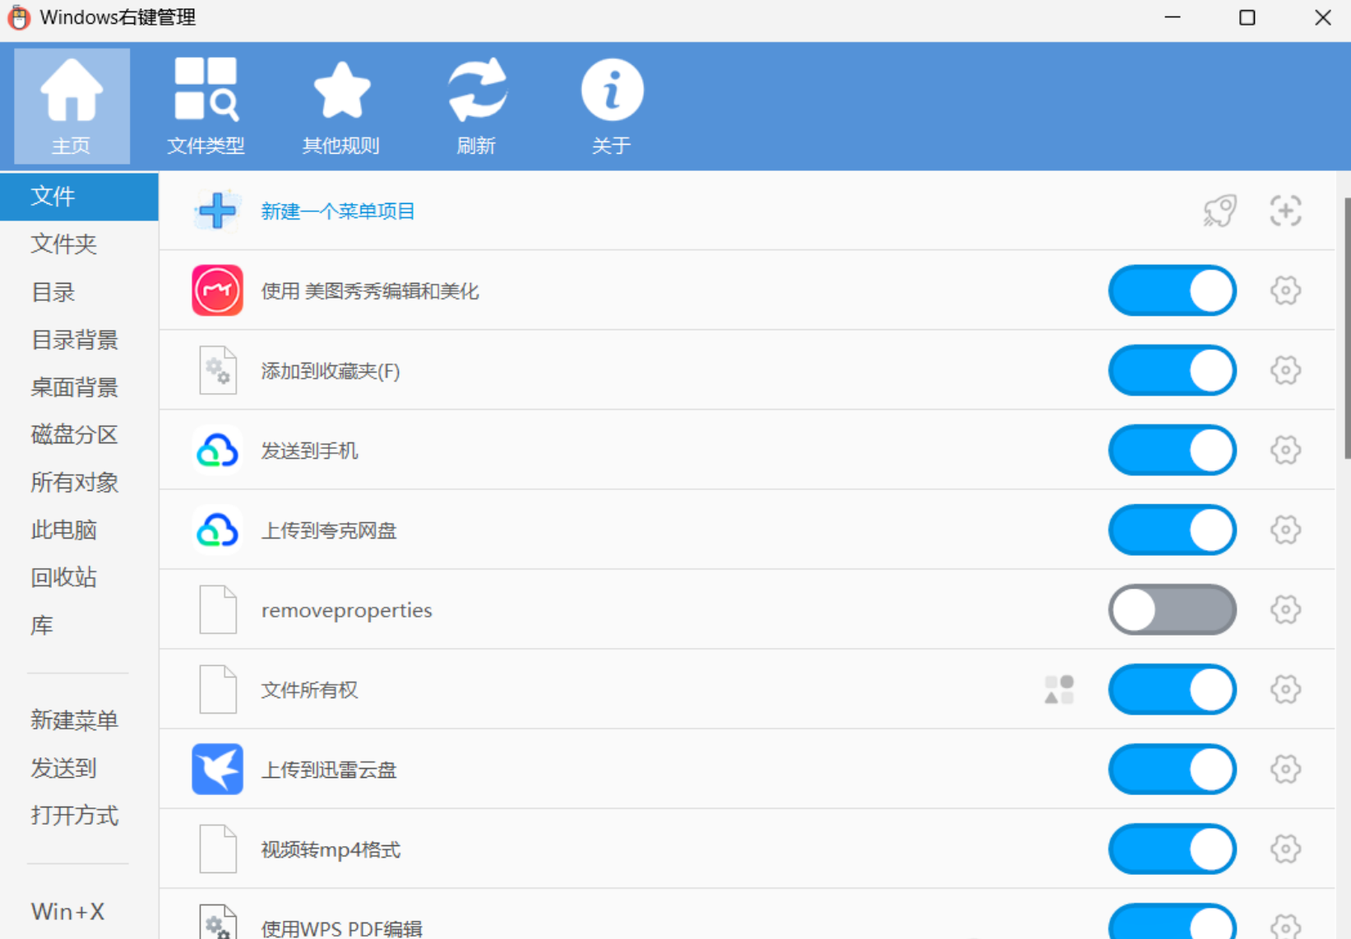This screenshot has height=939, width=1351.
Task: Enable the removeproperties toggle
Action: pos(1173,609)
